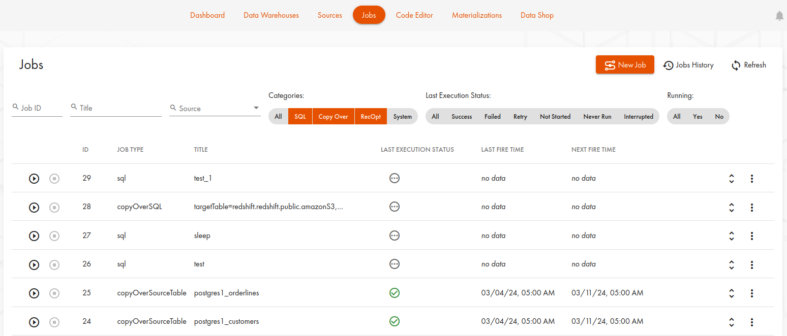787x336 pixels.
Task: Go to the Dashboard tab
Action: (x=207, y=15)
